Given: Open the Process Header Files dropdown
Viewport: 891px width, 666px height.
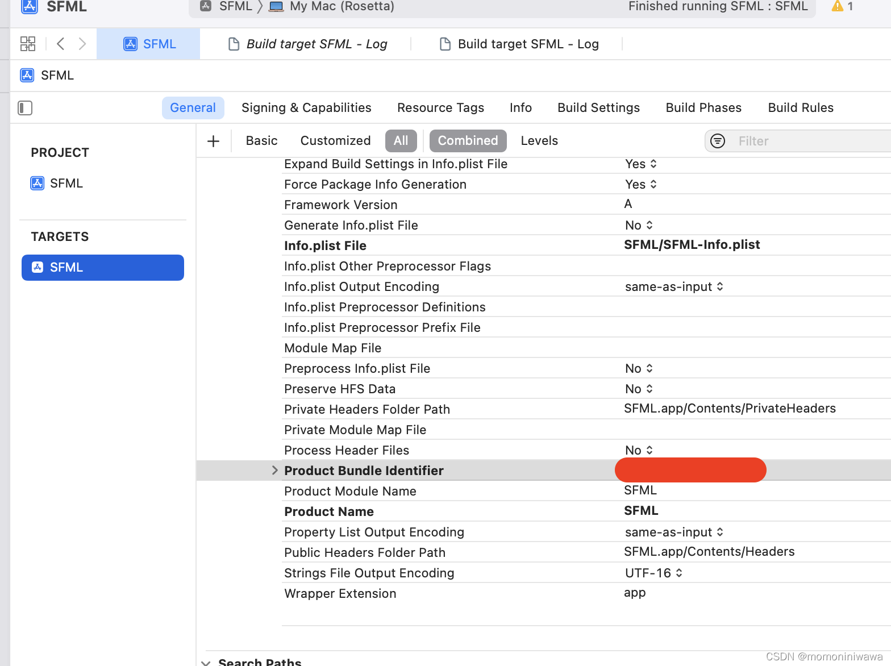Looking at the screenshot, I should pyautogui.click(x=639, y=450).
